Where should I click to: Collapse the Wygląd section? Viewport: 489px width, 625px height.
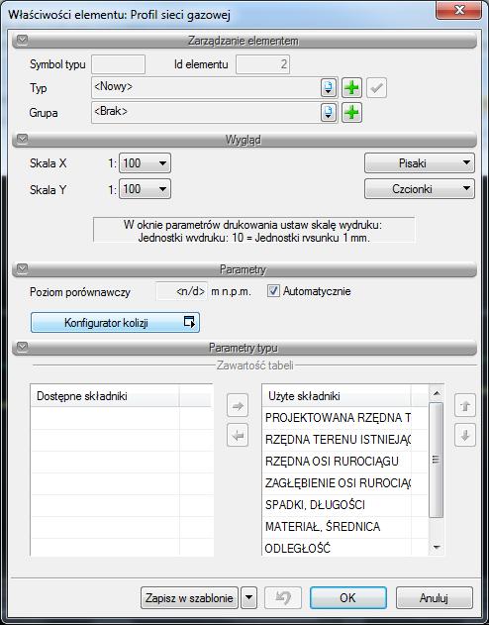pos(23,139)
